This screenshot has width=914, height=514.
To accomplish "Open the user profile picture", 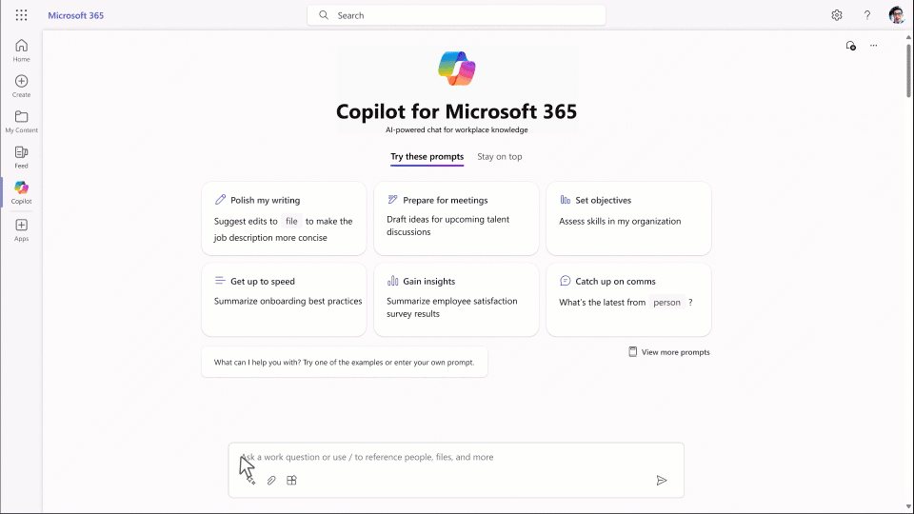I will [x=897, y=15].
